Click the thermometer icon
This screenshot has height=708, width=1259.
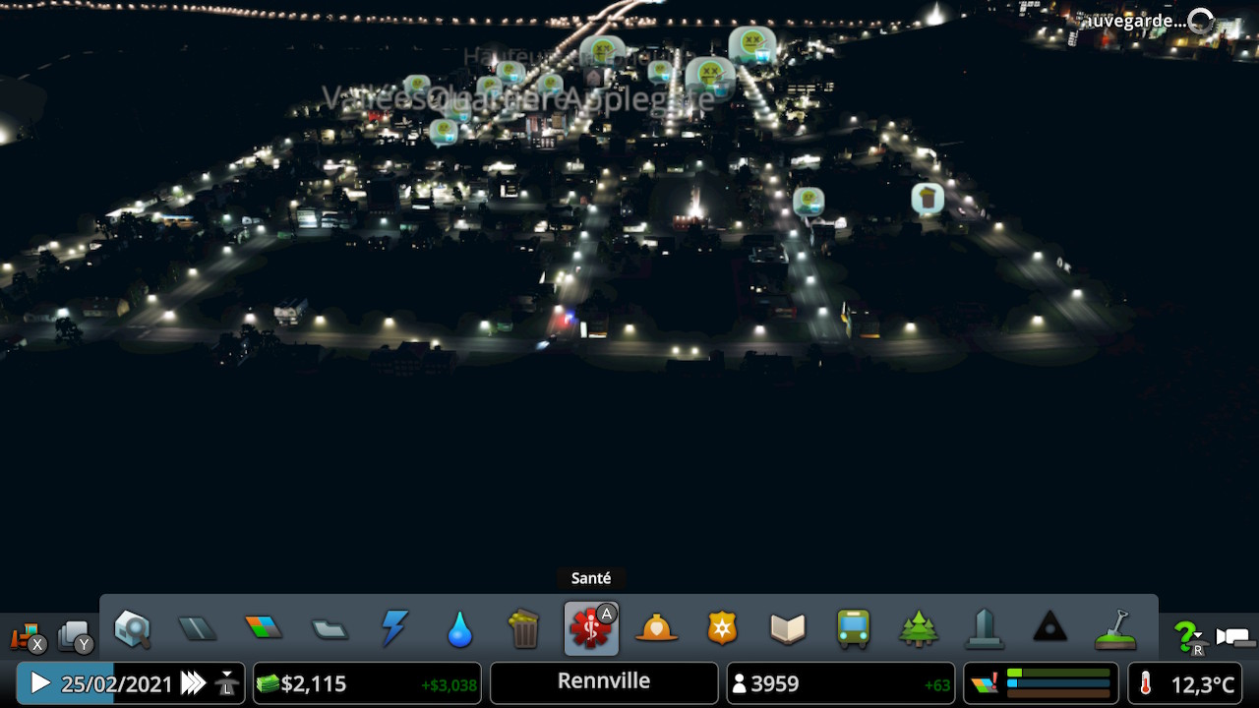pyautogui.click(x=1146, y=683)
